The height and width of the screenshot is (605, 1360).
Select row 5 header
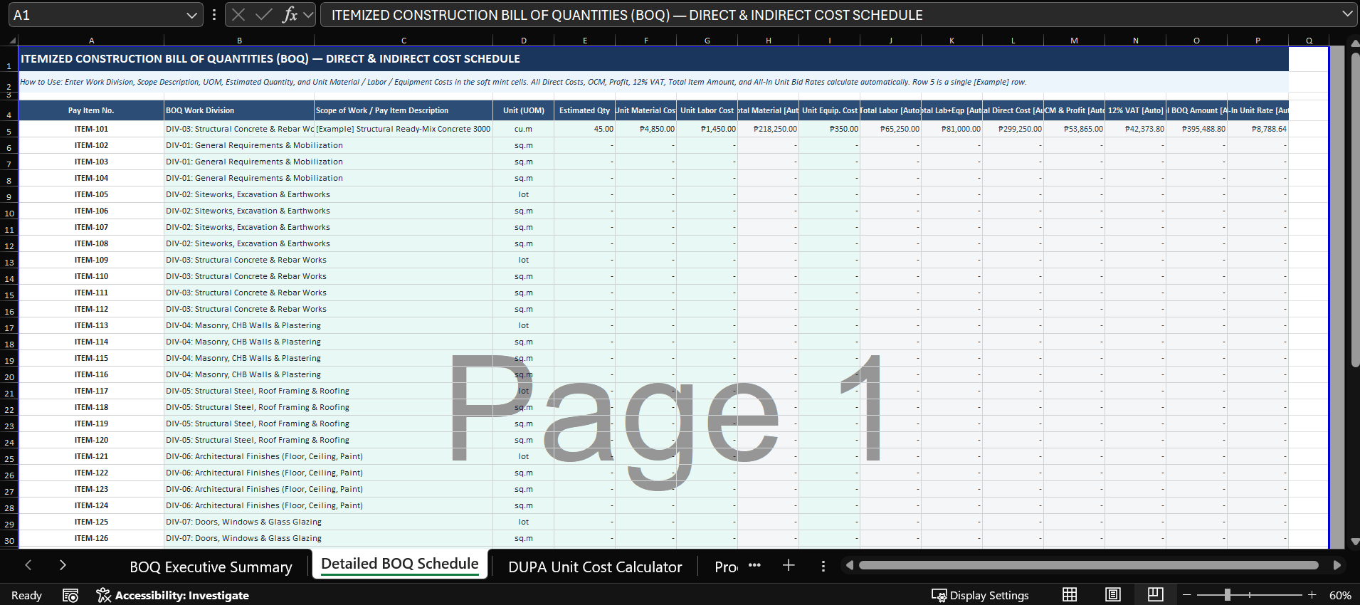point(9,131)
